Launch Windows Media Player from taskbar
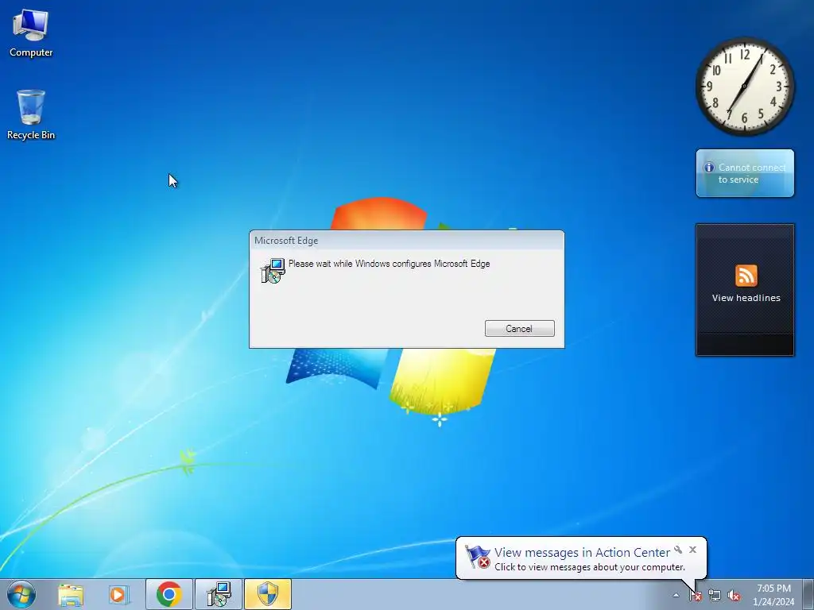The image size is (814, 610). pyautogui.click(x=118, y=594)
